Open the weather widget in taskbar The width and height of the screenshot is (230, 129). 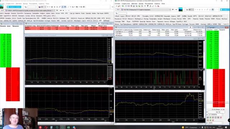(189, 128)
